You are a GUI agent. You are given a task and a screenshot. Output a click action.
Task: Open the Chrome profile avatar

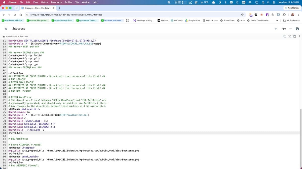pyautogui.click(x=292, y=15)
